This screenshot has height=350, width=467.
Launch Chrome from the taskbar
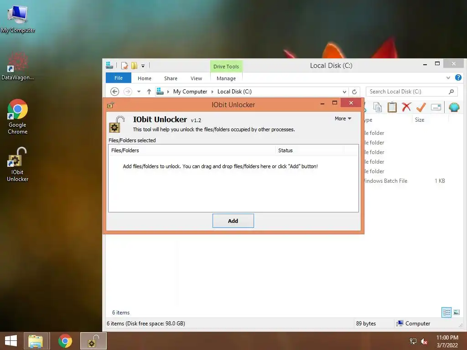(65, 341)
